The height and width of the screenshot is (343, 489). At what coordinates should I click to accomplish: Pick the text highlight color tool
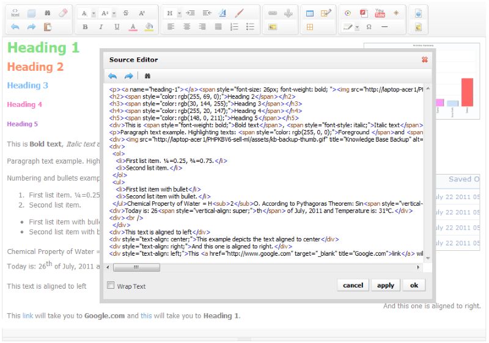pyautogui.click(x=149, y=27)
